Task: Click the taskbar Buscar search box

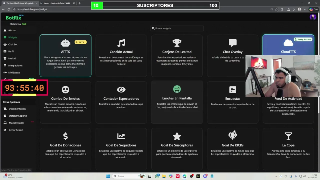Action: (129, 176)
